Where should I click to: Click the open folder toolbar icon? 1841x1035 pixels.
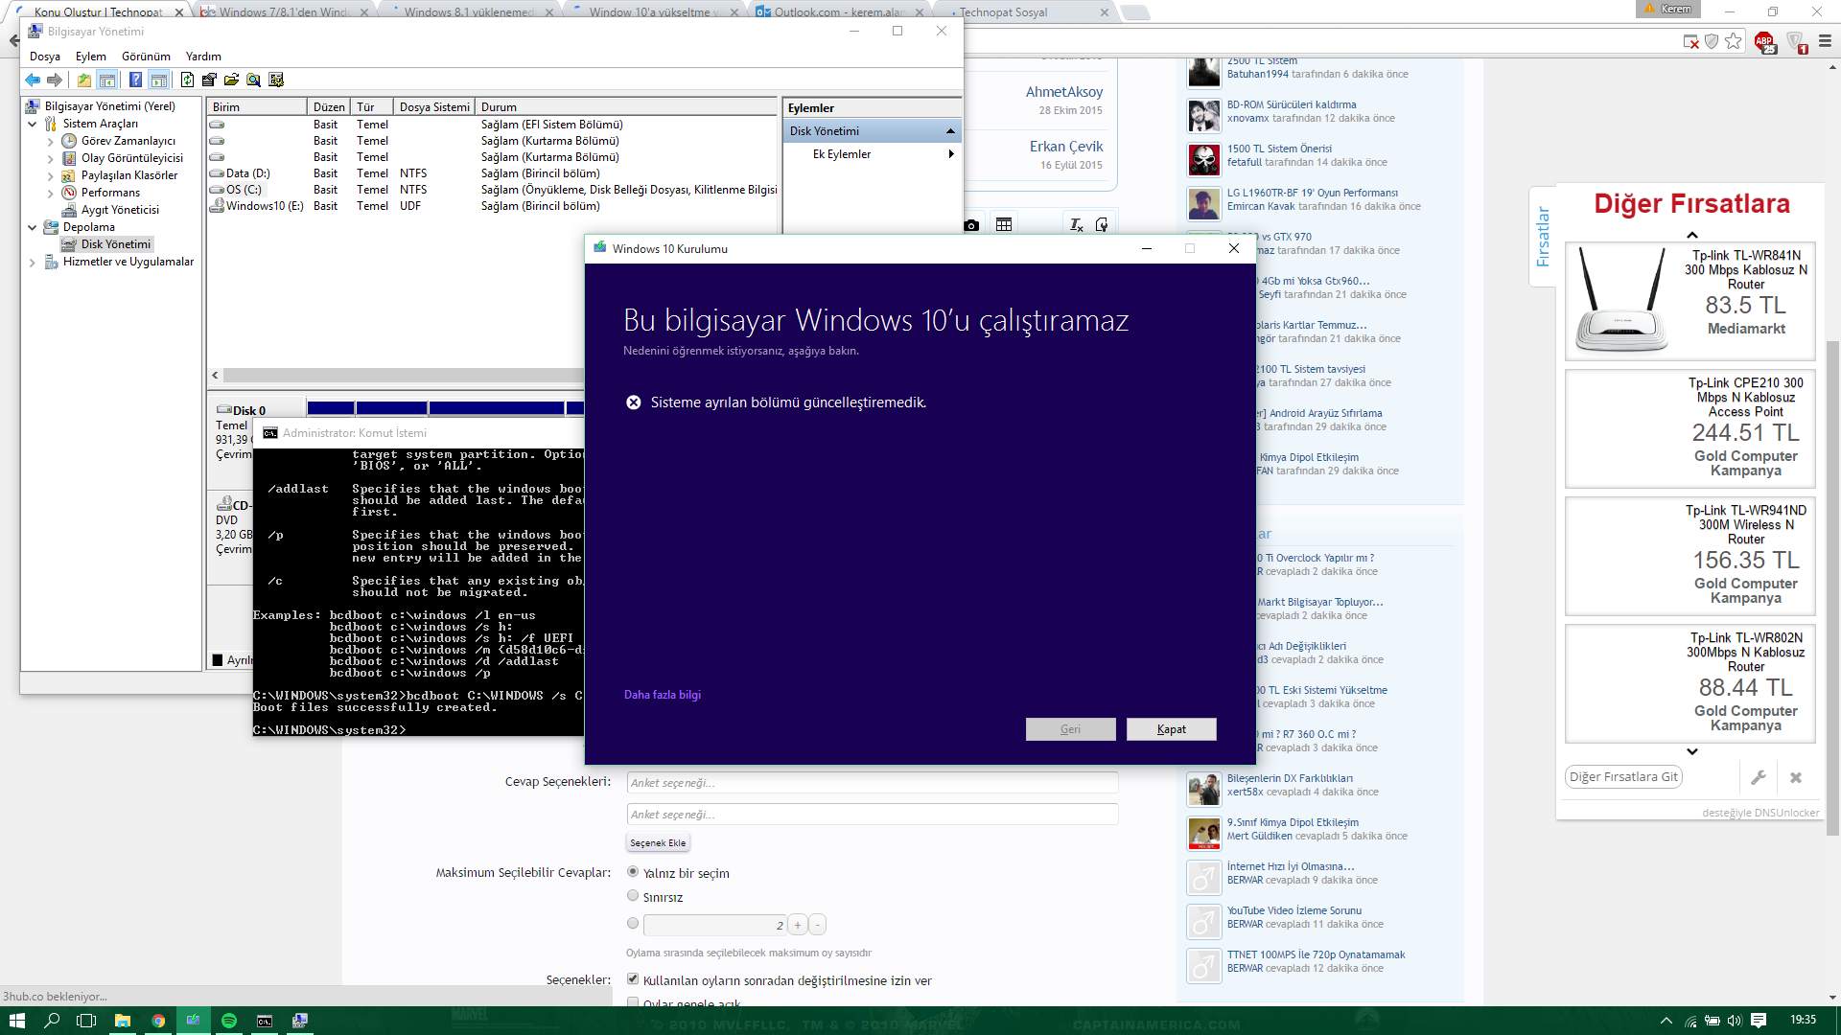pyautogui.click(x=231, y=80)
